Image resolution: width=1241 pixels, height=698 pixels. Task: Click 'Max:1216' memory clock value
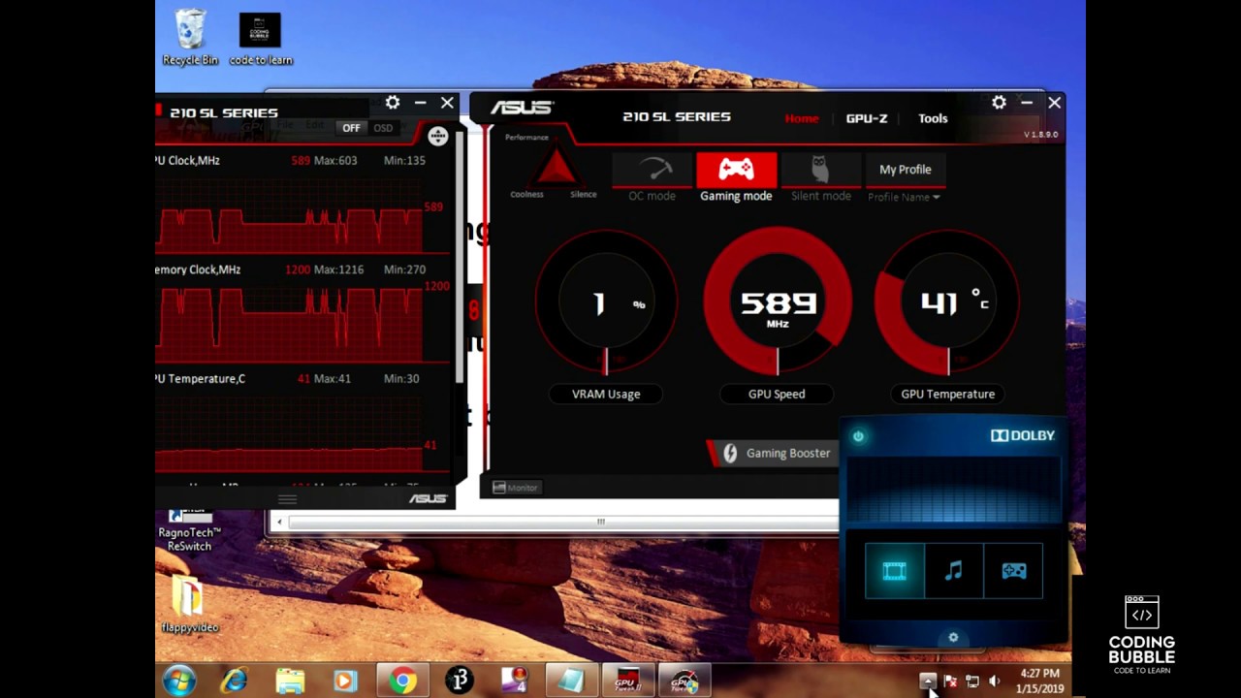pyautogui.click(x=338, y=270)
